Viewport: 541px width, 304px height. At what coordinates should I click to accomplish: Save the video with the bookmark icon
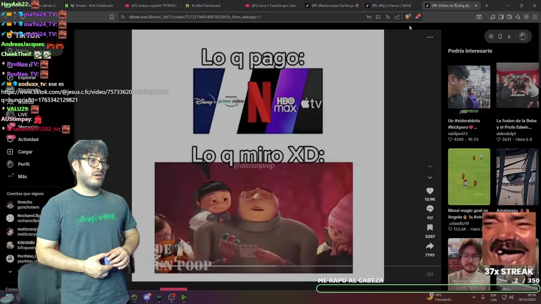(x=430, y=228)
